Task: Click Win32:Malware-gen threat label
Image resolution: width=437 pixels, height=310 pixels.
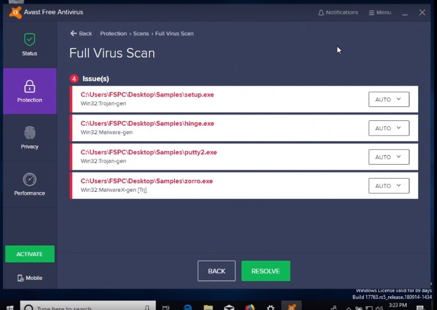Action: [107, 132]
